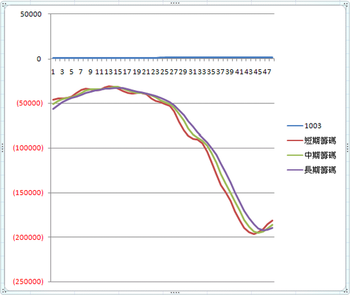
Task: Select the blue 1003 series line near zero
Action: tap(162, 58)
